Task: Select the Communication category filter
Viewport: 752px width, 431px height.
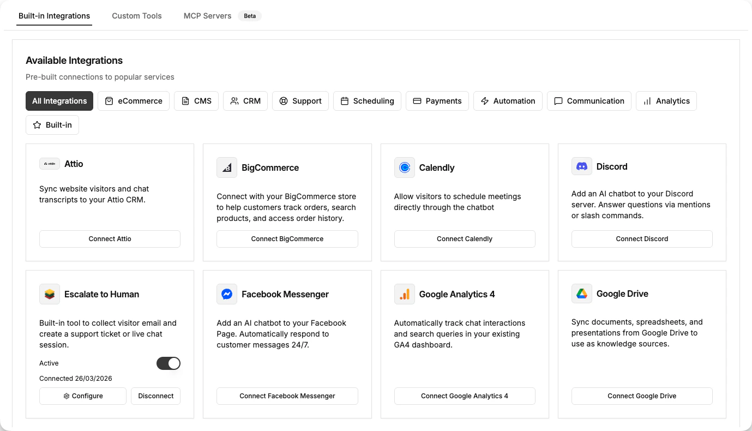Action: [x=589, y=100]
